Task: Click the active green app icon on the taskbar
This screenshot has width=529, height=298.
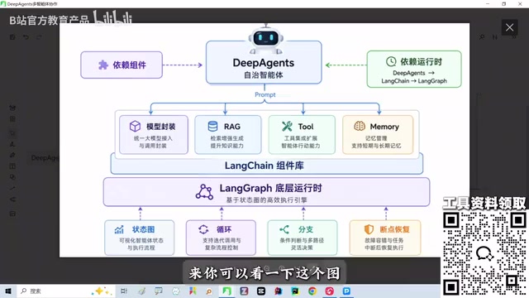Action: (226, 291)
